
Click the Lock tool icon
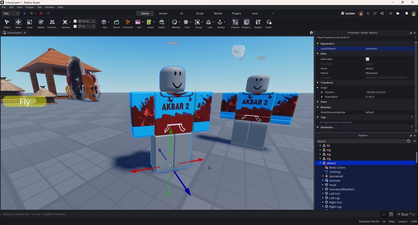tap(209, 22)
